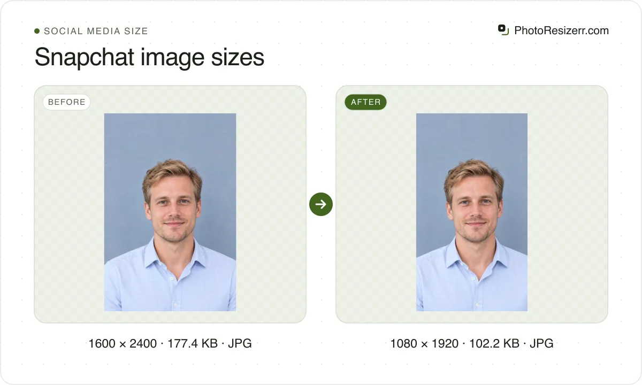This screenshot has height=385, width=642.
Task: Click the Snapchat image sizes heading
Action: click(x=149, y=57)
